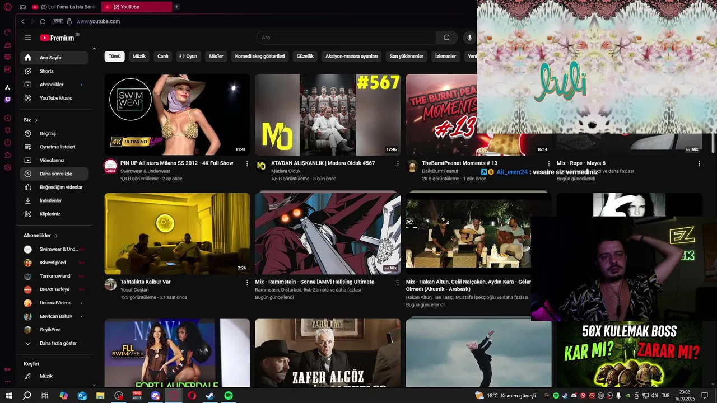Open Daha sonra izle list
The height and width of the screenshot is (403, 717).
click(x=54, y=174)
